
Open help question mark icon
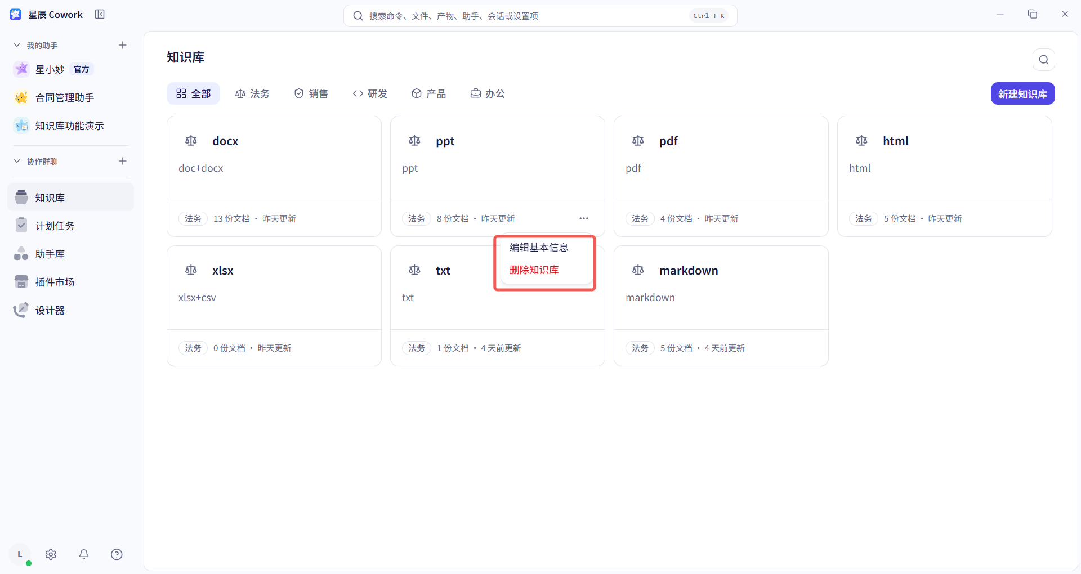point(117,554)
